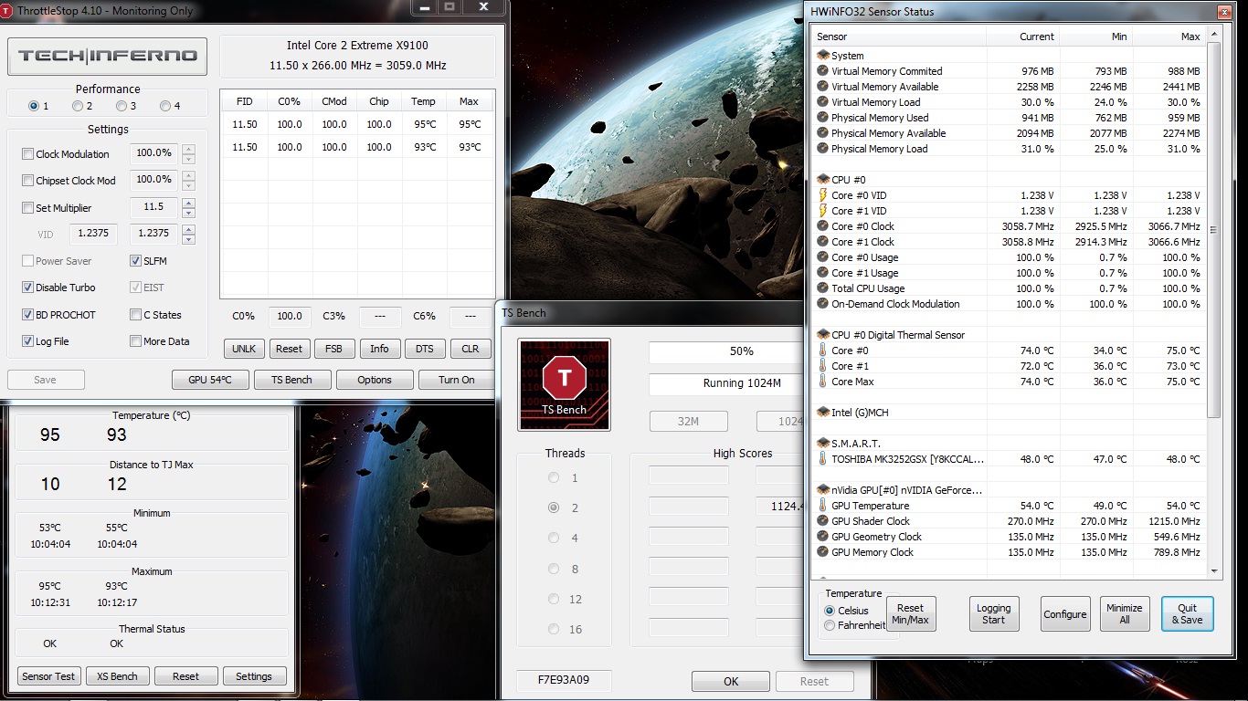Screen dimensions: 1248x701
Task: Click the Core #1 VID lightning icon
Action: point(823,211)
